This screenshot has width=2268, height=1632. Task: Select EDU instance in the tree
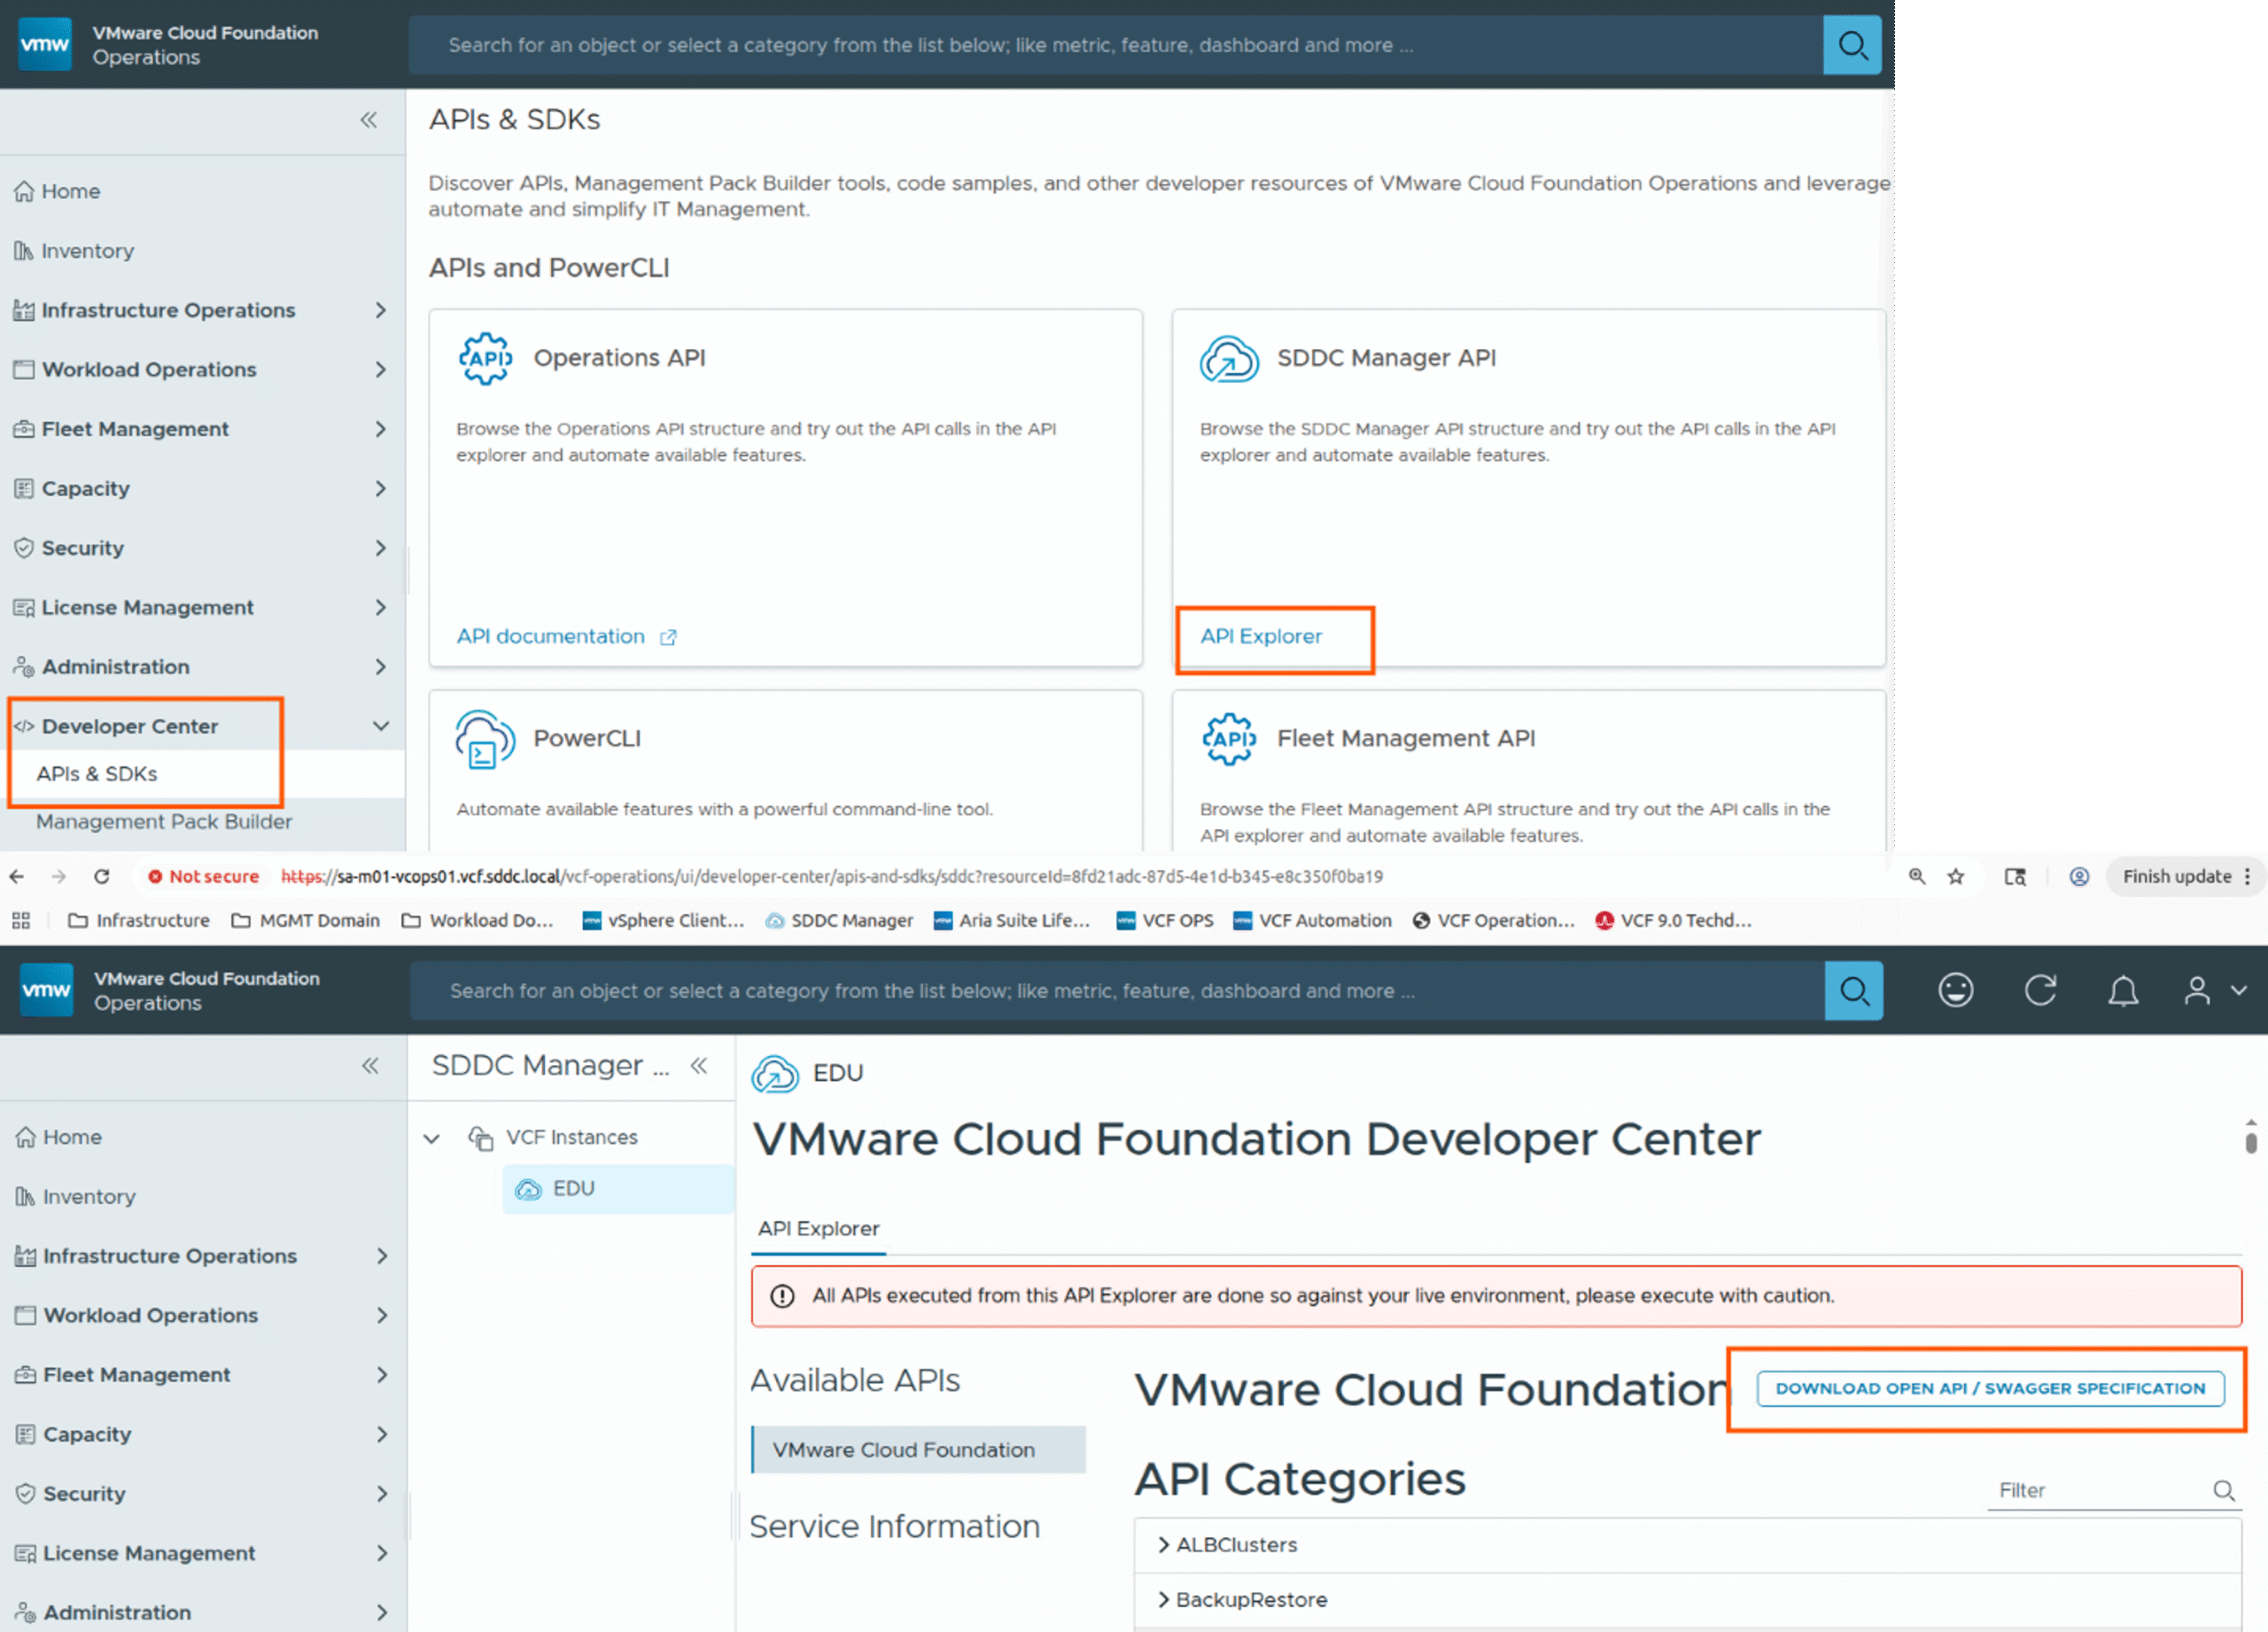[573, 1189]
